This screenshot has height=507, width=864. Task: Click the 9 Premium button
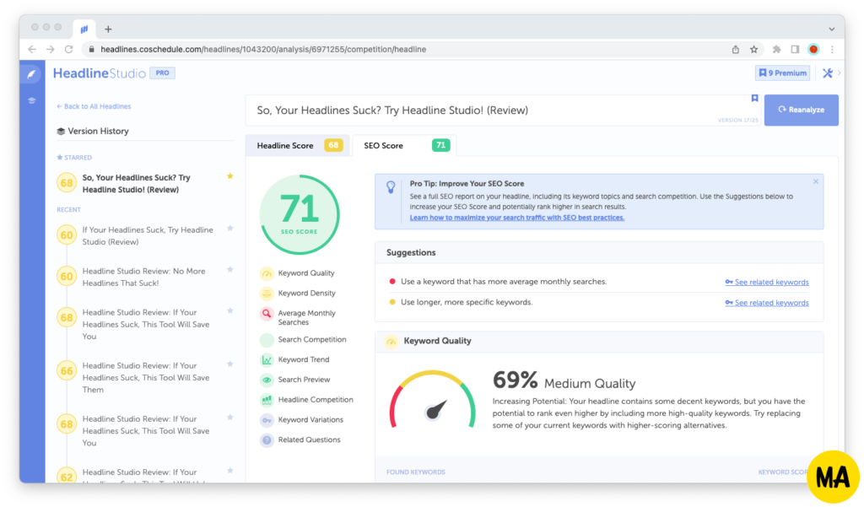click(x=782, y=73)
